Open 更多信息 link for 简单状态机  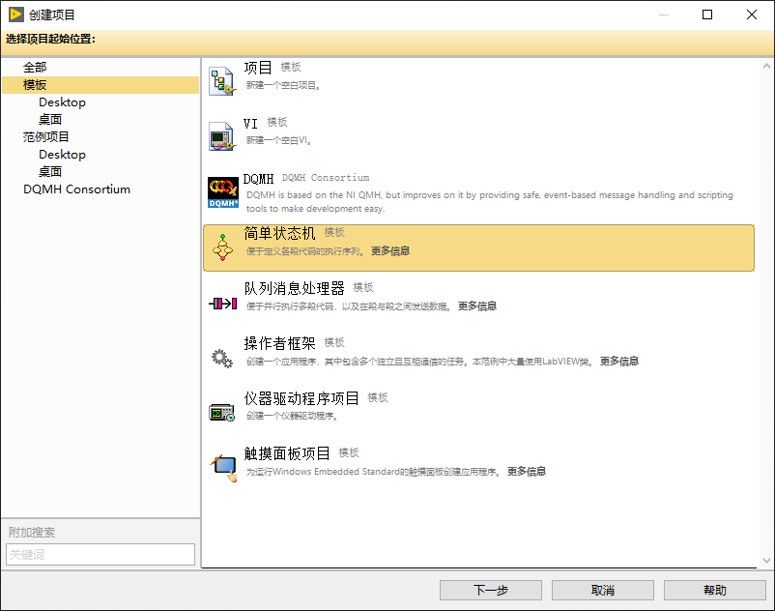tap(390, 251)
